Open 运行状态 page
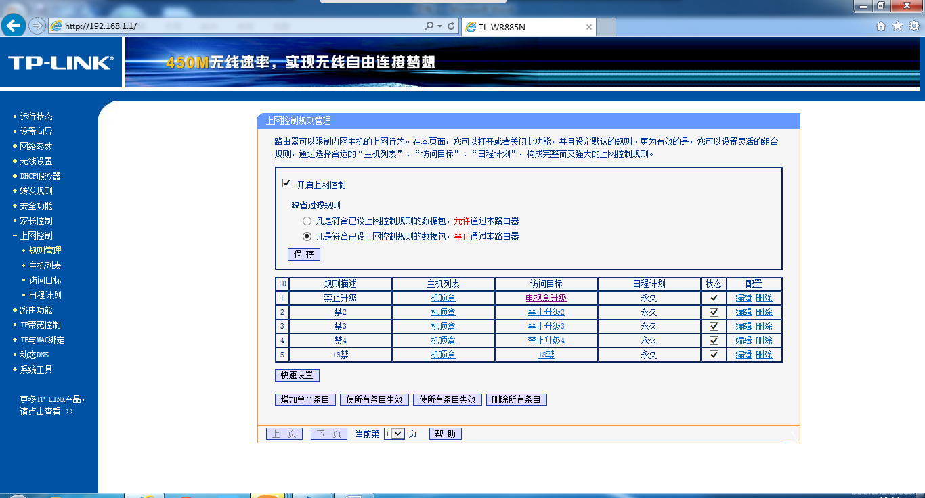925x498 pixels. [x=36, y=116]
